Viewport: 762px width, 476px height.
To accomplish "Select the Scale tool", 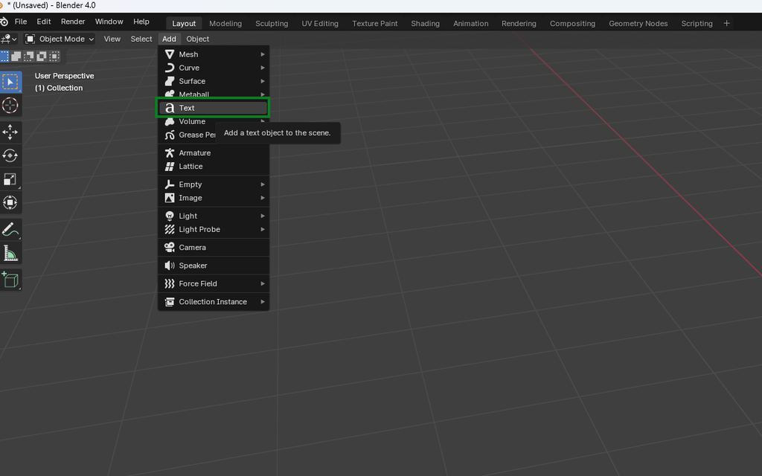I will pyautogui.click(x=10, y=179).
